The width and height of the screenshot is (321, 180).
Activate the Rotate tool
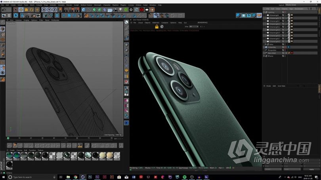point(32,9)
